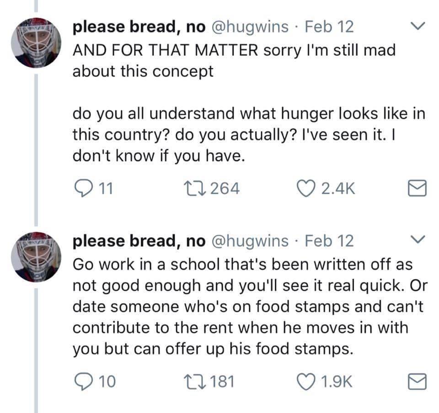Open the first tweet's chevron options menu
The width and height of the screenshot is (439, 413).
417,26
